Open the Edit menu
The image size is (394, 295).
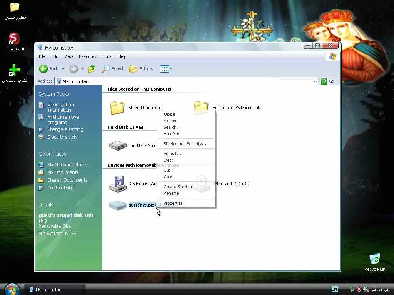[x=55, y=56]
